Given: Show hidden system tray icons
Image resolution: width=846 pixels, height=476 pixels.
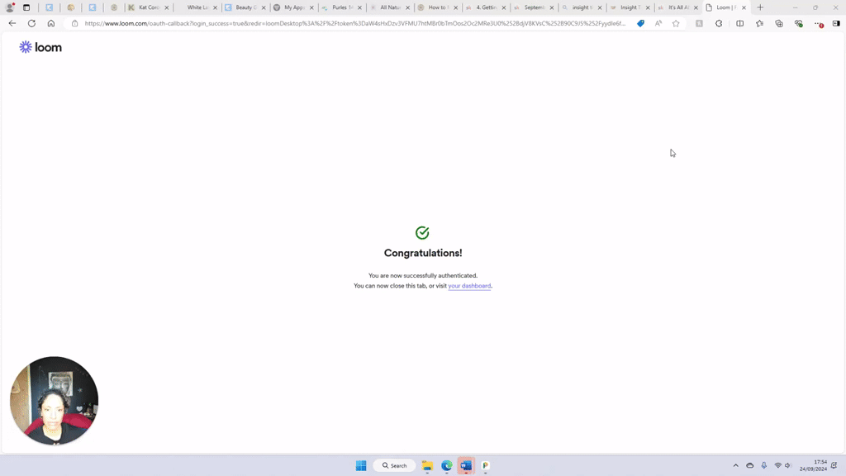Looking at the screenshot, I should coord(735,465).
